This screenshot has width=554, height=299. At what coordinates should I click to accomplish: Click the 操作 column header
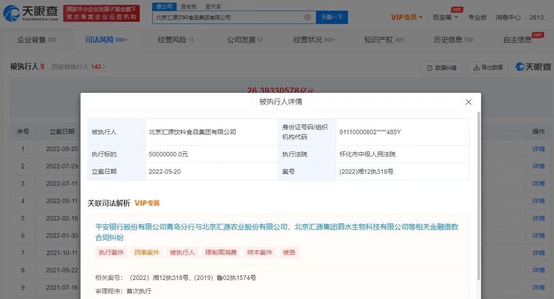coord(538,132)
